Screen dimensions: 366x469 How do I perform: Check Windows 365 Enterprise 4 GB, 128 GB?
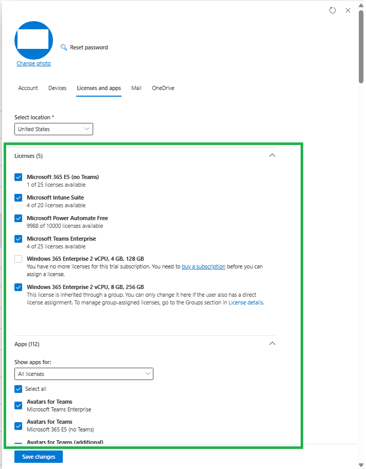(x=18, y=259)
